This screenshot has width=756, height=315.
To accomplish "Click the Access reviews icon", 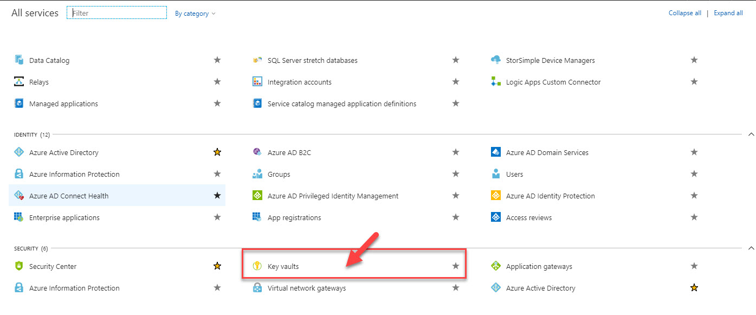I will (x=496, y=217).
